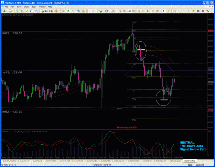Open the Templates icon
The width and height of the screenshot is (215, 167).
[112, 11]
